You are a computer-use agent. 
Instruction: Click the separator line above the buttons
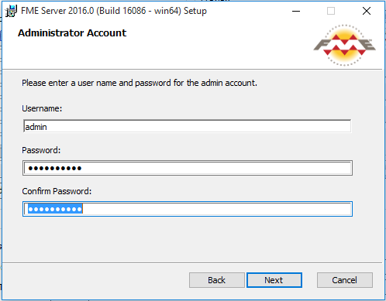click(x=192, y=263)
